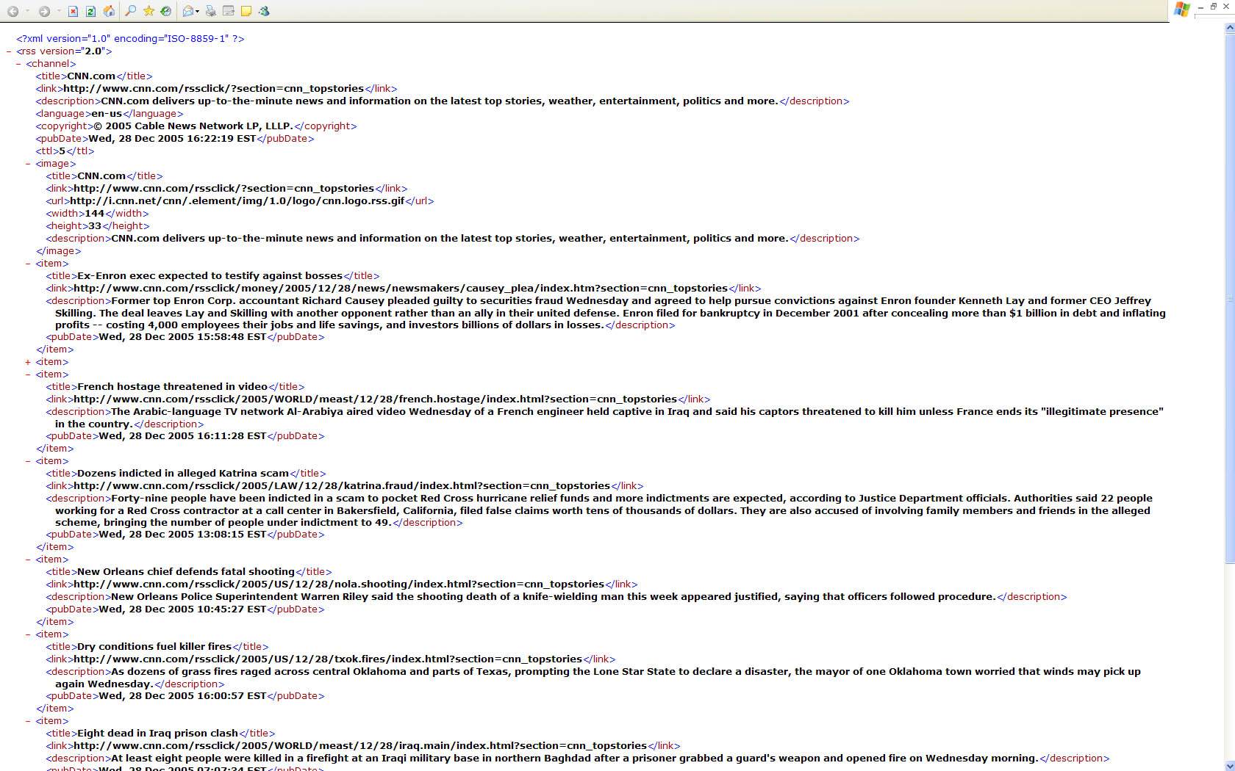Open the Mail envelope icon
This screenshot has height=771, width=1235.
click(x=188, y=11)
